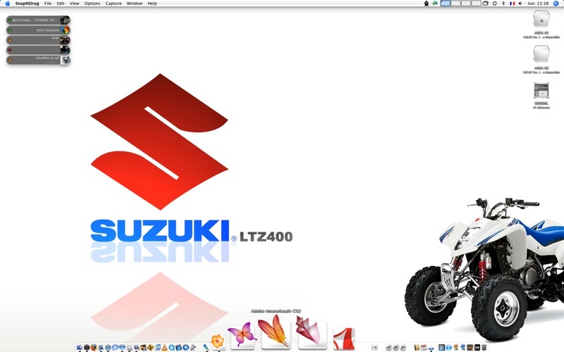The width and height of the screenshot is (564, 352).
Task: Click the displays menu bar icon
Action: 485,4
